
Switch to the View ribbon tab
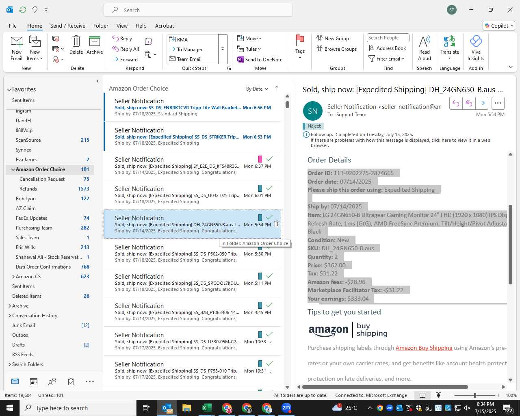pos(122,26)
